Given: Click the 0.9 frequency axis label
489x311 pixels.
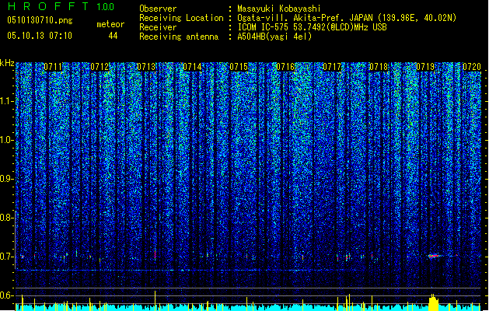Looking at the screenshot, I should pyautogui.click(x=7, y=179).
